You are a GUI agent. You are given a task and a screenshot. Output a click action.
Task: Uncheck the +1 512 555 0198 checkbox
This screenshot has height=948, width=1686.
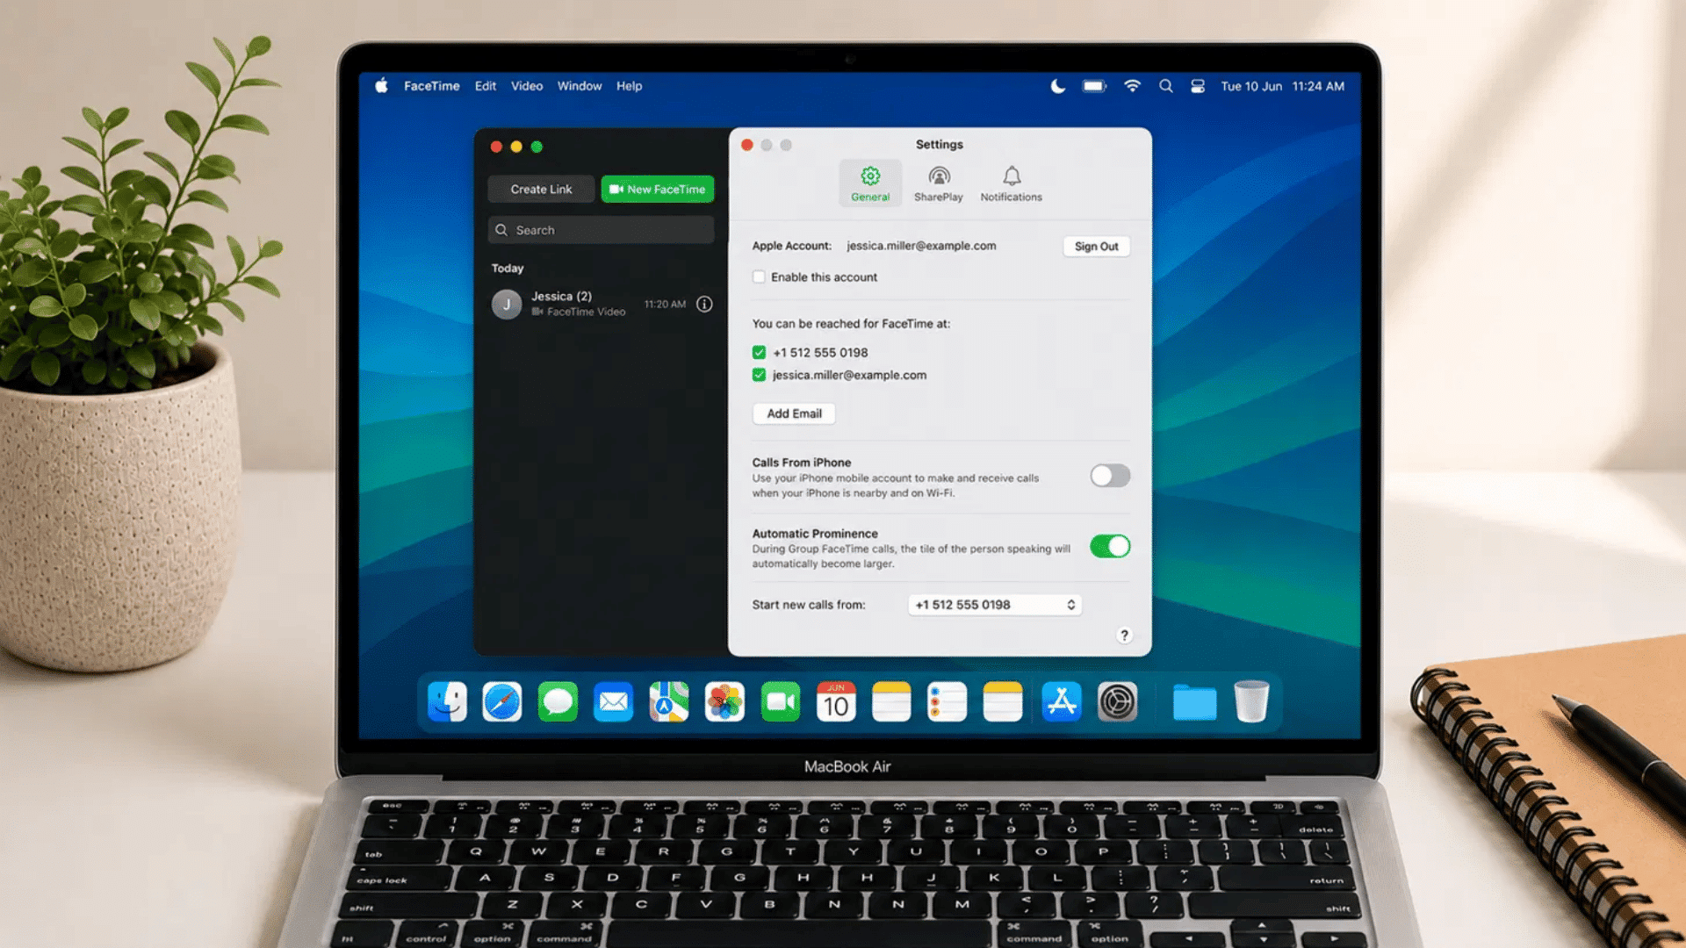(x=759, y=353)
